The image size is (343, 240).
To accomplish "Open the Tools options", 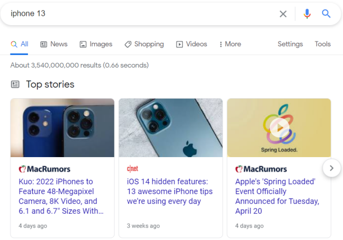I will coord(323,44).
